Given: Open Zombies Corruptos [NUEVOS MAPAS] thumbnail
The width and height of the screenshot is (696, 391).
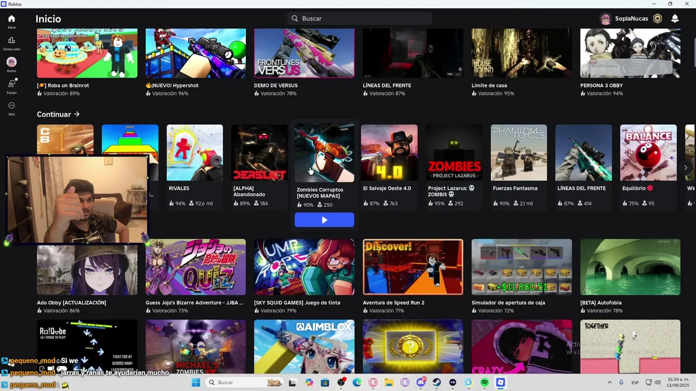Looking at the screenshot, I should pos(324,153).
